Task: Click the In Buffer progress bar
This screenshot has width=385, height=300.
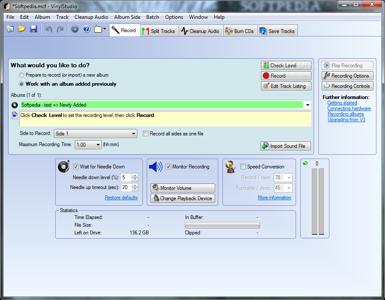Action: pyautogui.click(x=222, y=225)
